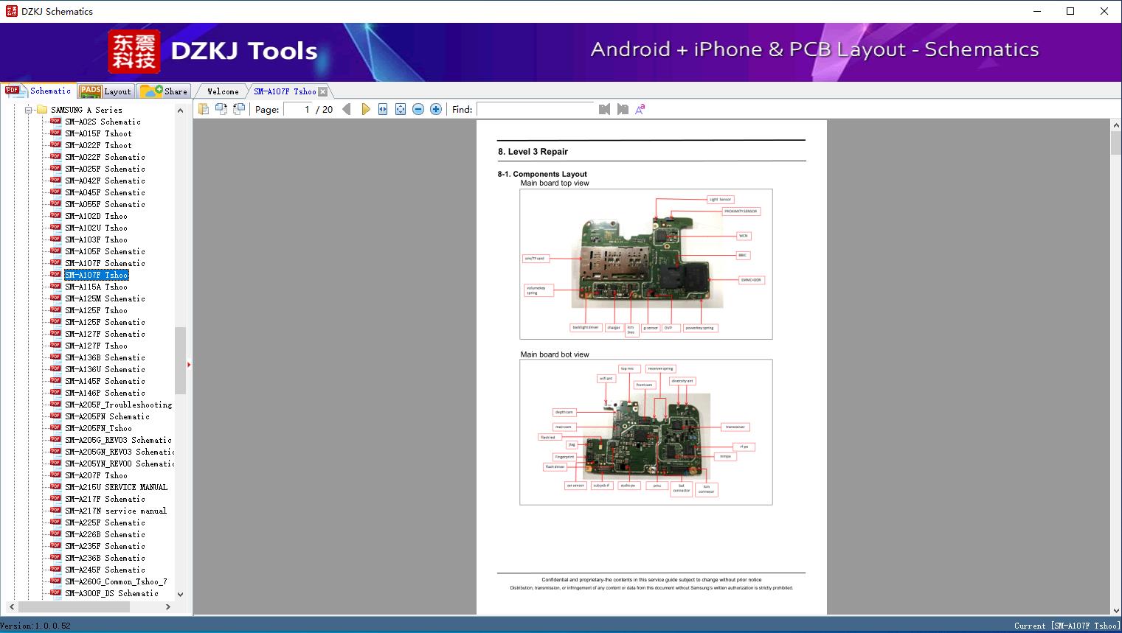The image size is (1122, 633).
Task: Open the Share tab
Action: click(164, 91)
